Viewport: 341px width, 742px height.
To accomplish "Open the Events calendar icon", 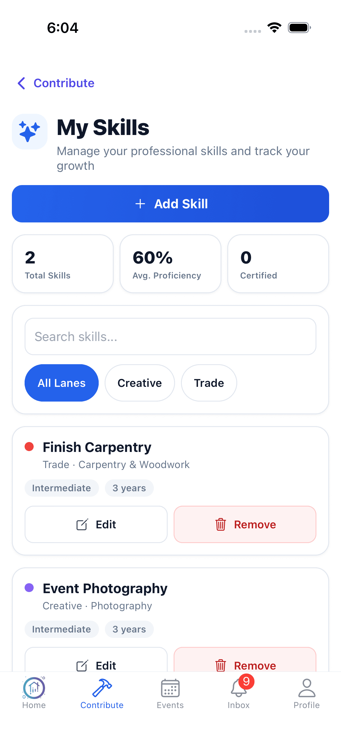I will 170,688.
